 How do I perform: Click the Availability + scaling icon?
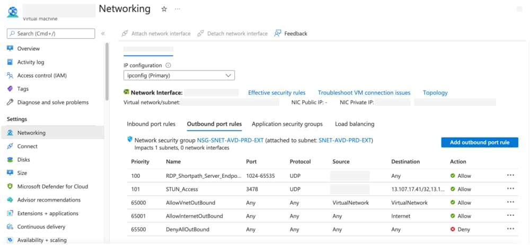pyautogui.click(x=10, y=240)
